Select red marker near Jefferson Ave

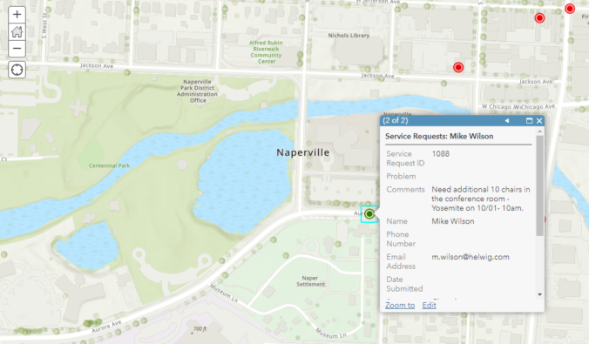540,18
